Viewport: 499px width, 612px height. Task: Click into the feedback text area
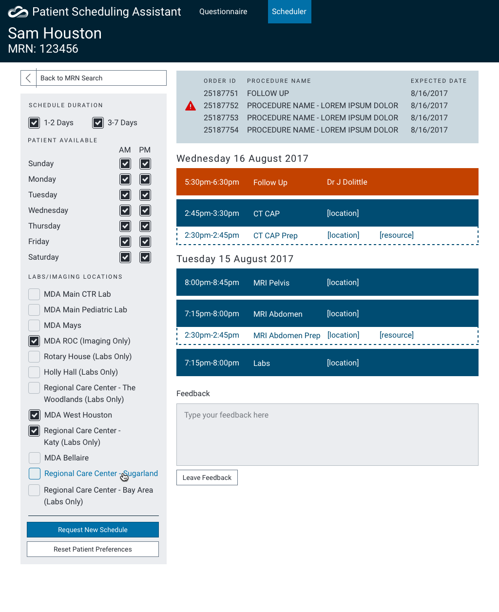click(x=327, y=435)
